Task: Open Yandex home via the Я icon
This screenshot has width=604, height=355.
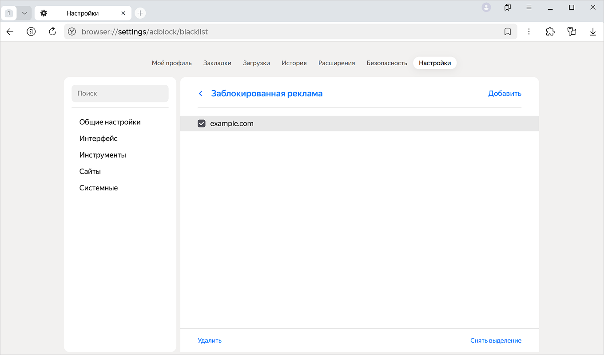Action: (x=31, y=32)
